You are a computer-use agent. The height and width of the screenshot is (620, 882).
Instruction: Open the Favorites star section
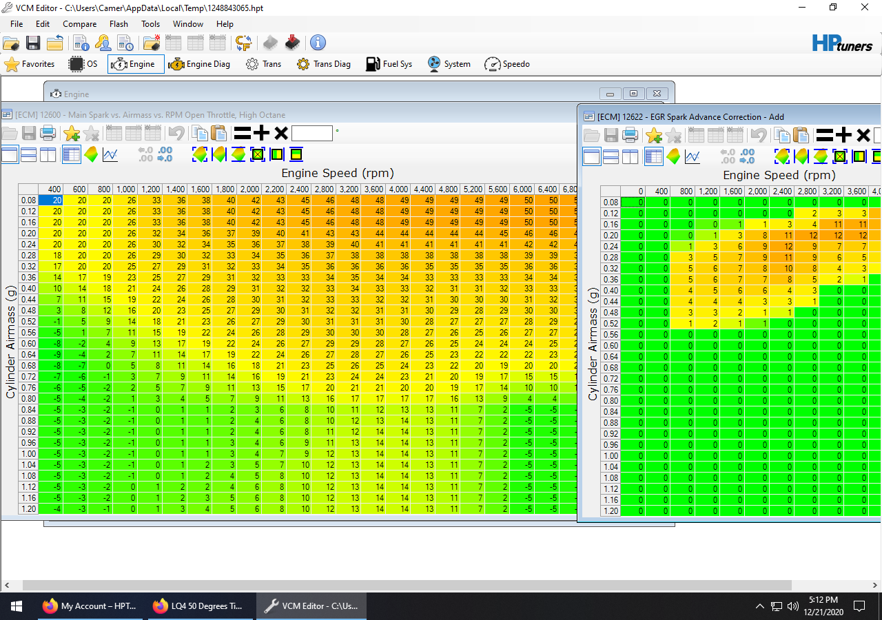point(30,64)
